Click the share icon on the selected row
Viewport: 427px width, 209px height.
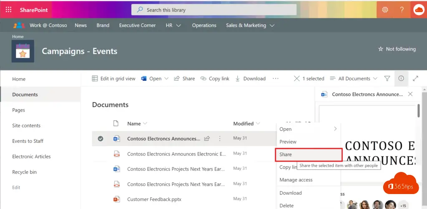[x=207, y=139]
